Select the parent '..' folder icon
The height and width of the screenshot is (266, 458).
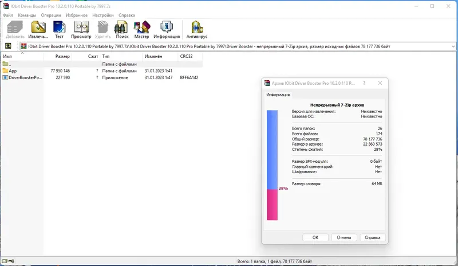click(x=5, y=64)
